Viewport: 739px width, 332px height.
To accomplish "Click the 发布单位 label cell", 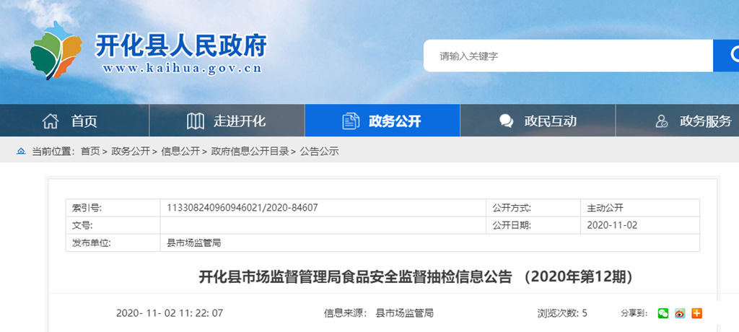I will tap(113, 243).
